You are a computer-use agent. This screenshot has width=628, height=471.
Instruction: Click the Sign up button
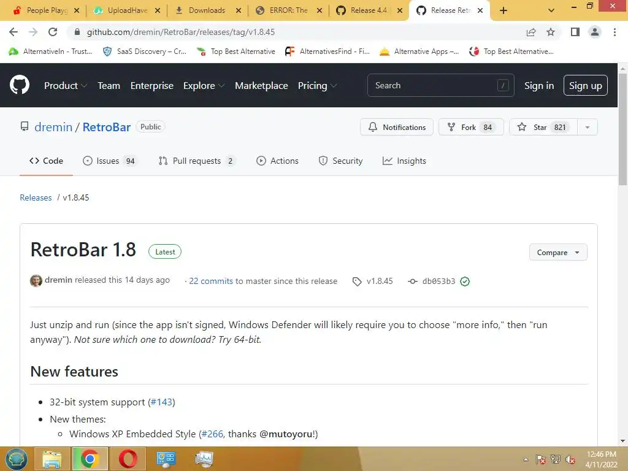pos(585,85)
